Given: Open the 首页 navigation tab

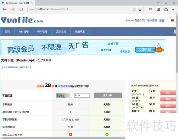Looking at the screenshot, I should pos(7,32).
